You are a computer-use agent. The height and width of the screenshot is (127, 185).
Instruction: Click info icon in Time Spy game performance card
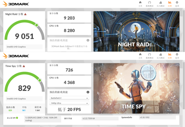pyautogui.click(x=88, y=92)
